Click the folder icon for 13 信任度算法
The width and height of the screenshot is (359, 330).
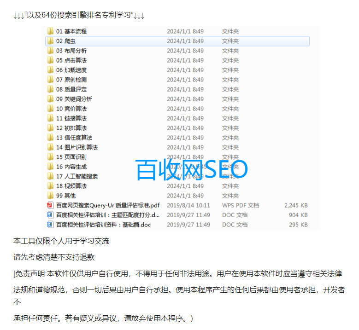click(50, 138)
